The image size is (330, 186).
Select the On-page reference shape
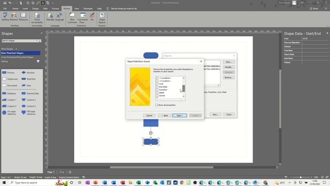(x=9, y=113)
